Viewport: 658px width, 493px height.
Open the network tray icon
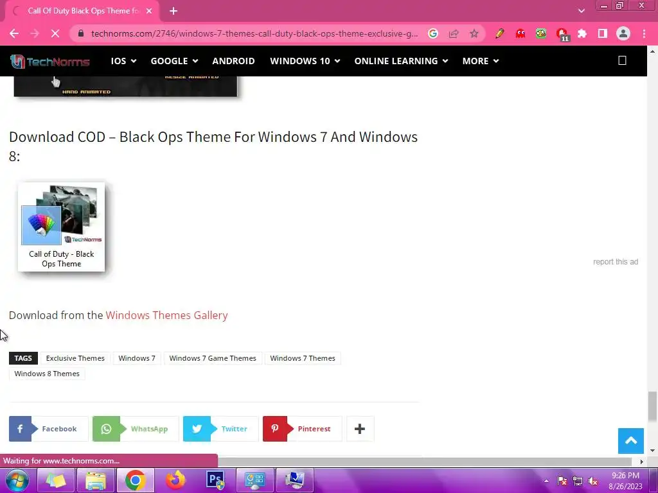click(x=578, y=481)
